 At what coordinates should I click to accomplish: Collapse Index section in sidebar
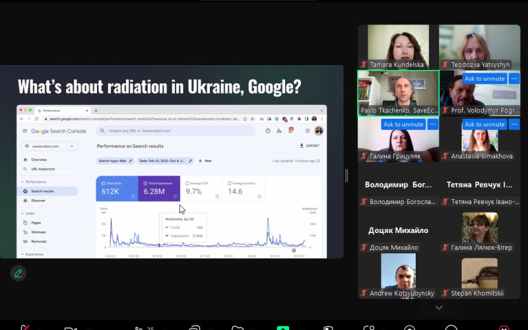tap(22, 213)
